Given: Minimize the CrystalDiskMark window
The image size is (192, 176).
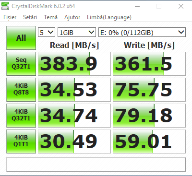Looking at the screenshot, I should tap(137, 6).
